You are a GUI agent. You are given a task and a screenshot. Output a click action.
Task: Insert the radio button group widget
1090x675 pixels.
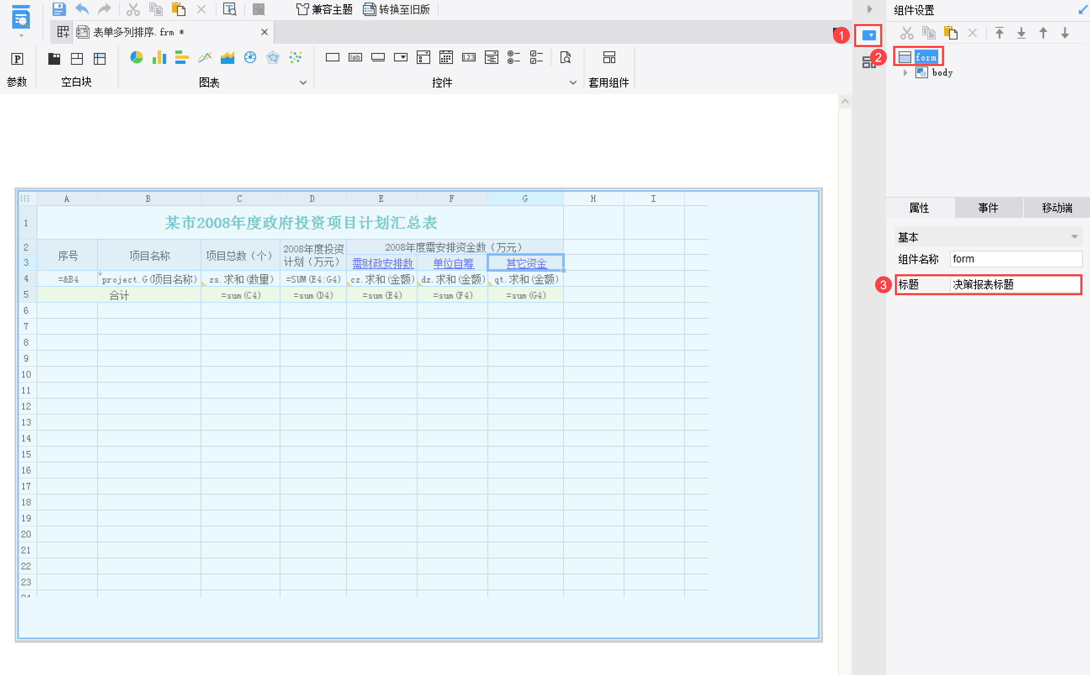point(514,58)
